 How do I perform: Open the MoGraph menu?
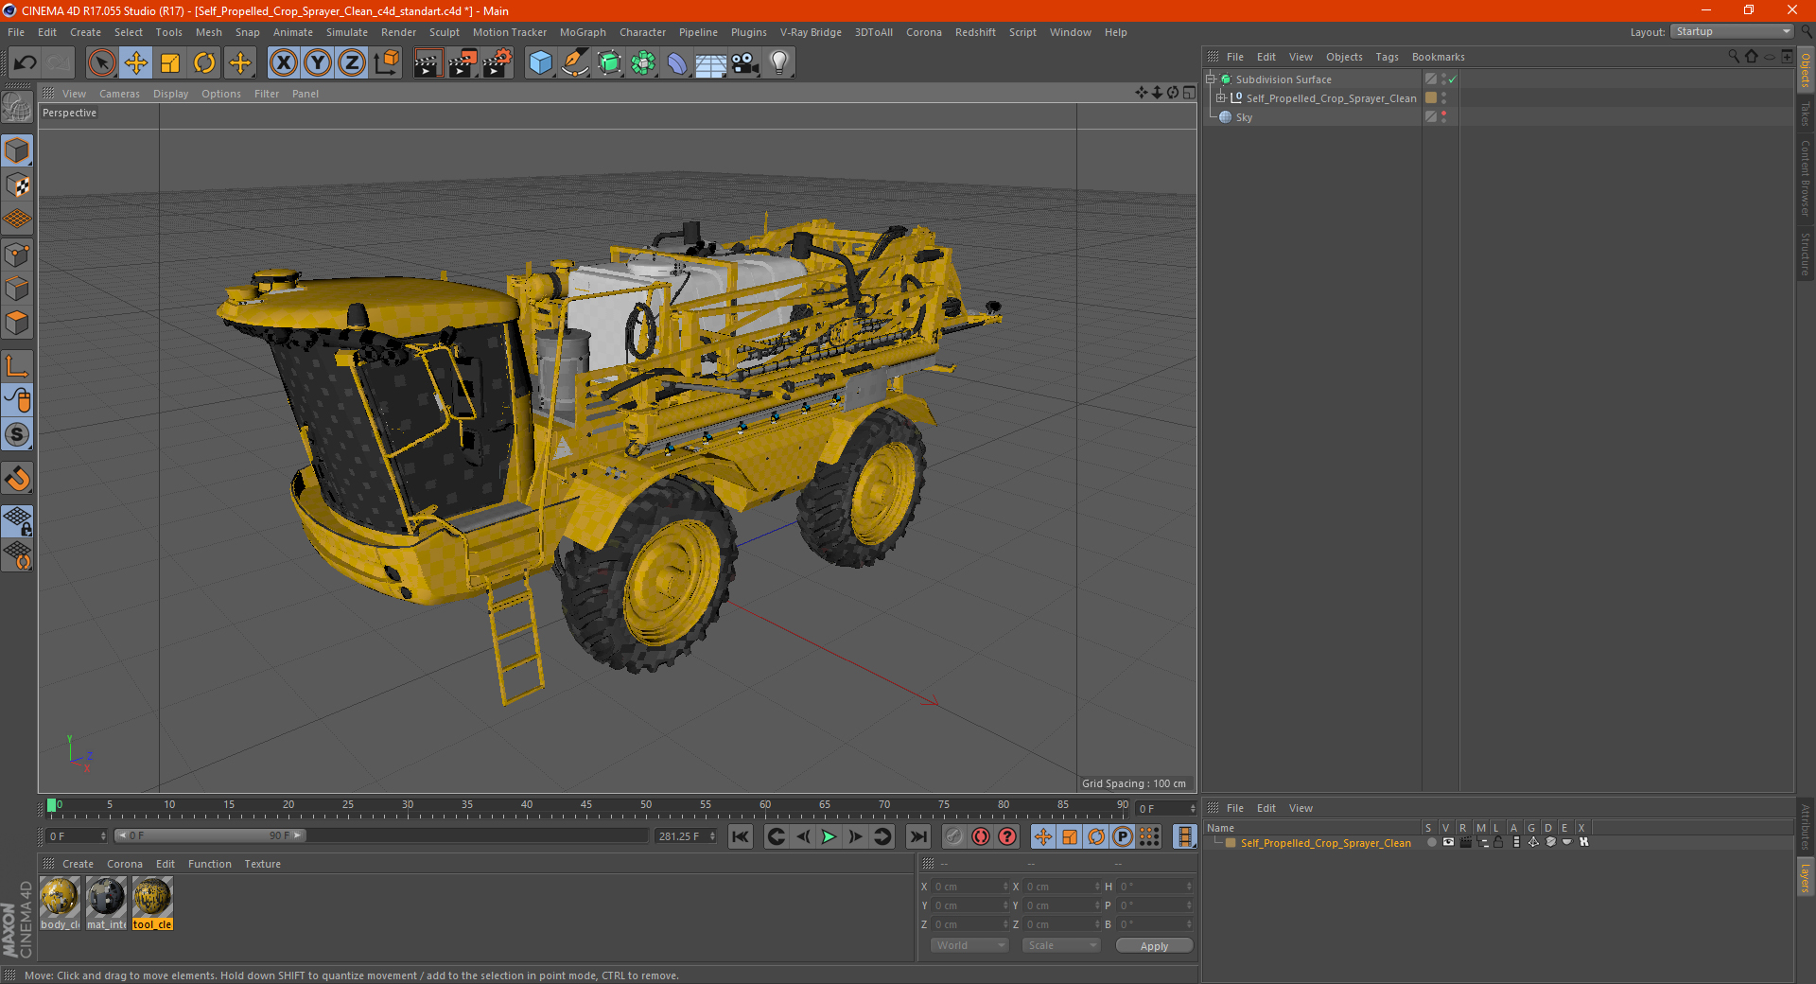coord(583,32)
